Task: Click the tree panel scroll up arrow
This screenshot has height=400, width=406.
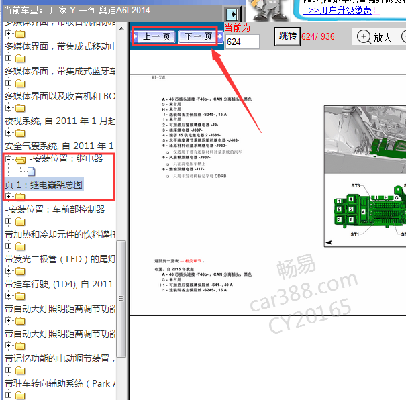Action: tap(121, 28)
